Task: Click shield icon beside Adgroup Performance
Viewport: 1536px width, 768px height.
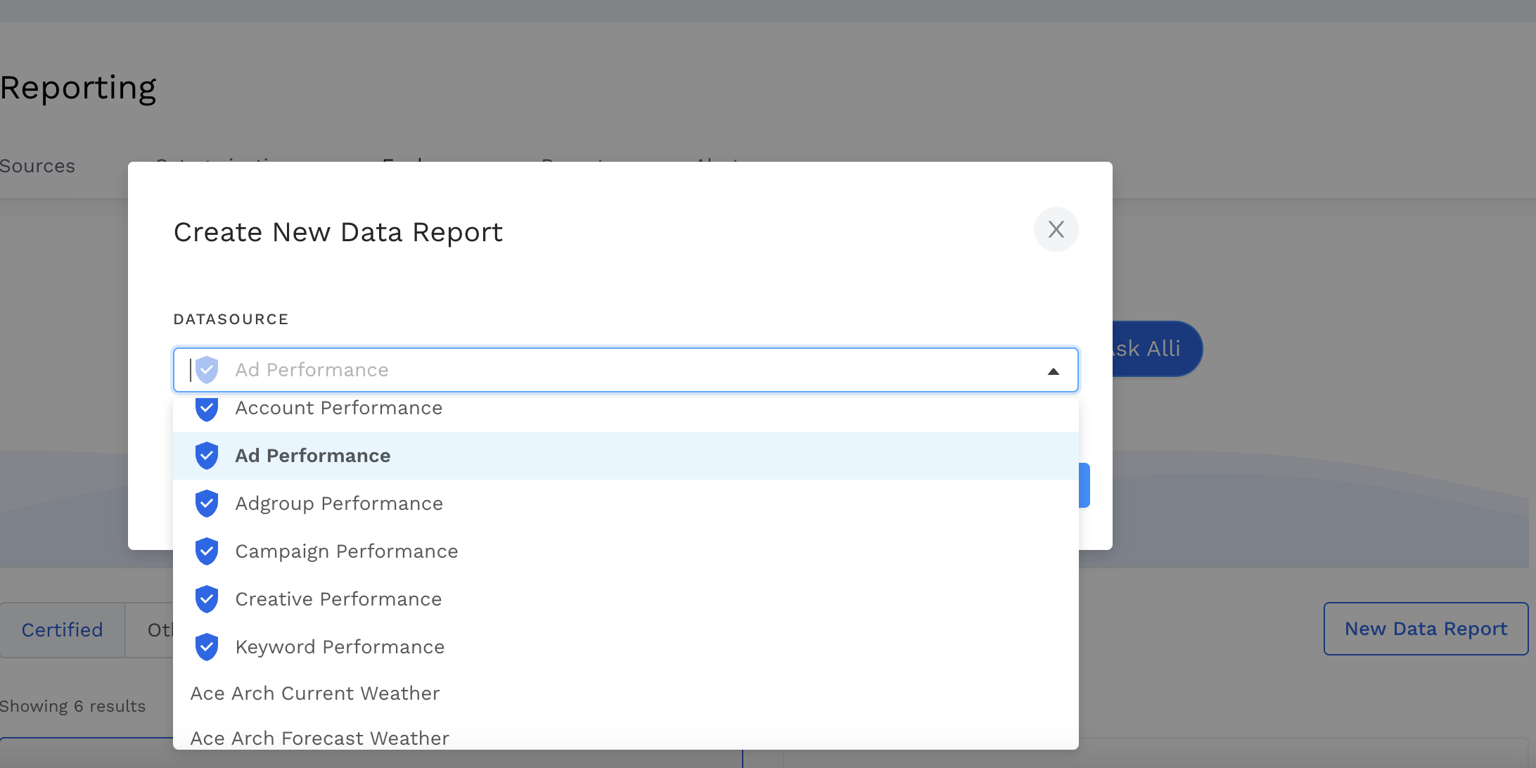Action: coord(207,504)
